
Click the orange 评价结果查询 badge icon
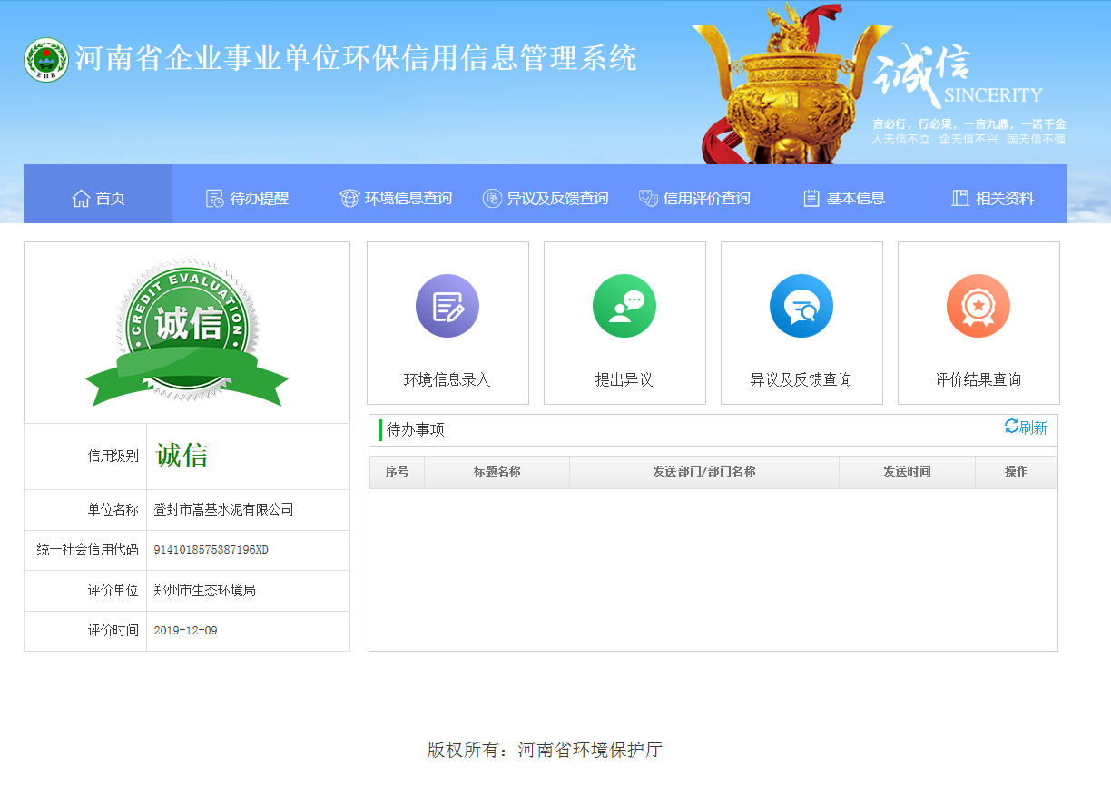click(978, 306)
